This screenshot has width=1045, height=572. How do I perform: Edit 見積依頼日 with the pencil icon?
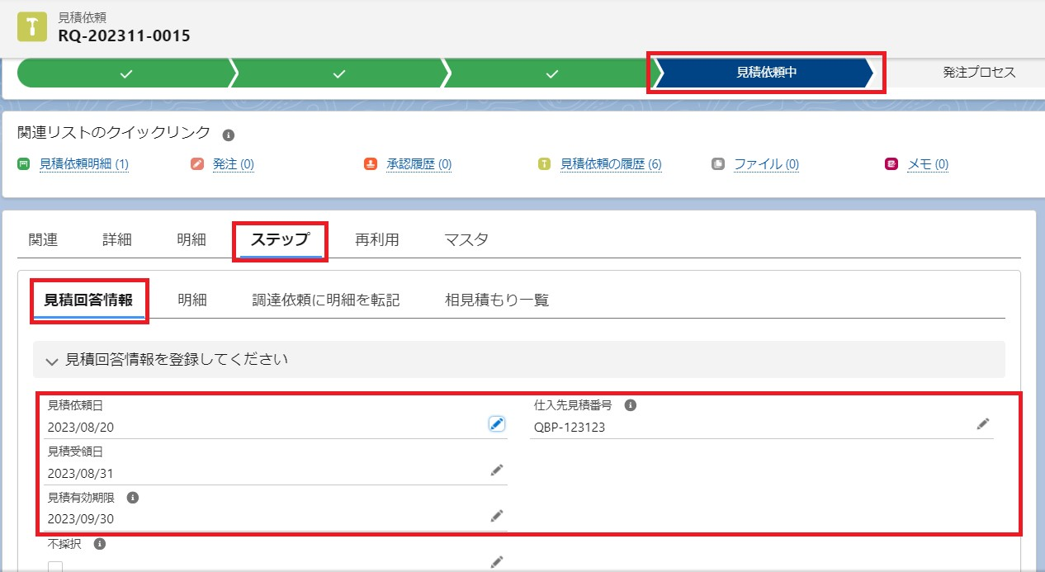(x=496, y=424)
